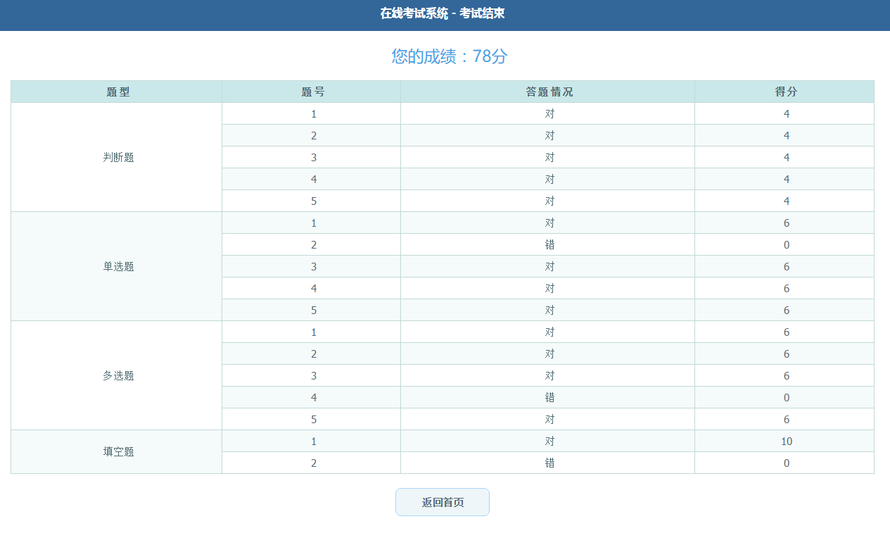Viewport: 890px width, 538px height.
Task: Click the 答题情况 column header
Action: [549, 92]
